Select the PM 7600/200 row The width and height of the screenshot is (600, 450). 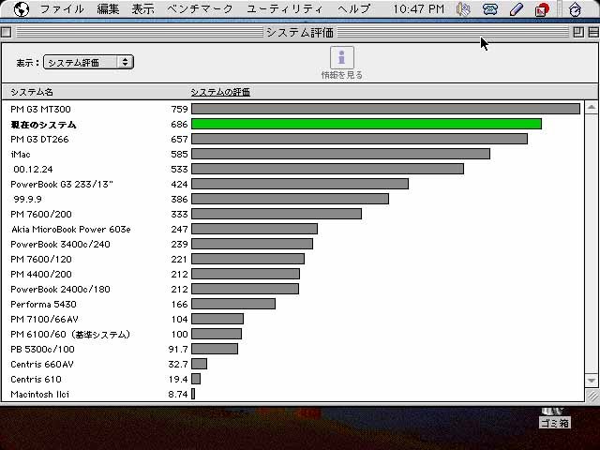292,214
